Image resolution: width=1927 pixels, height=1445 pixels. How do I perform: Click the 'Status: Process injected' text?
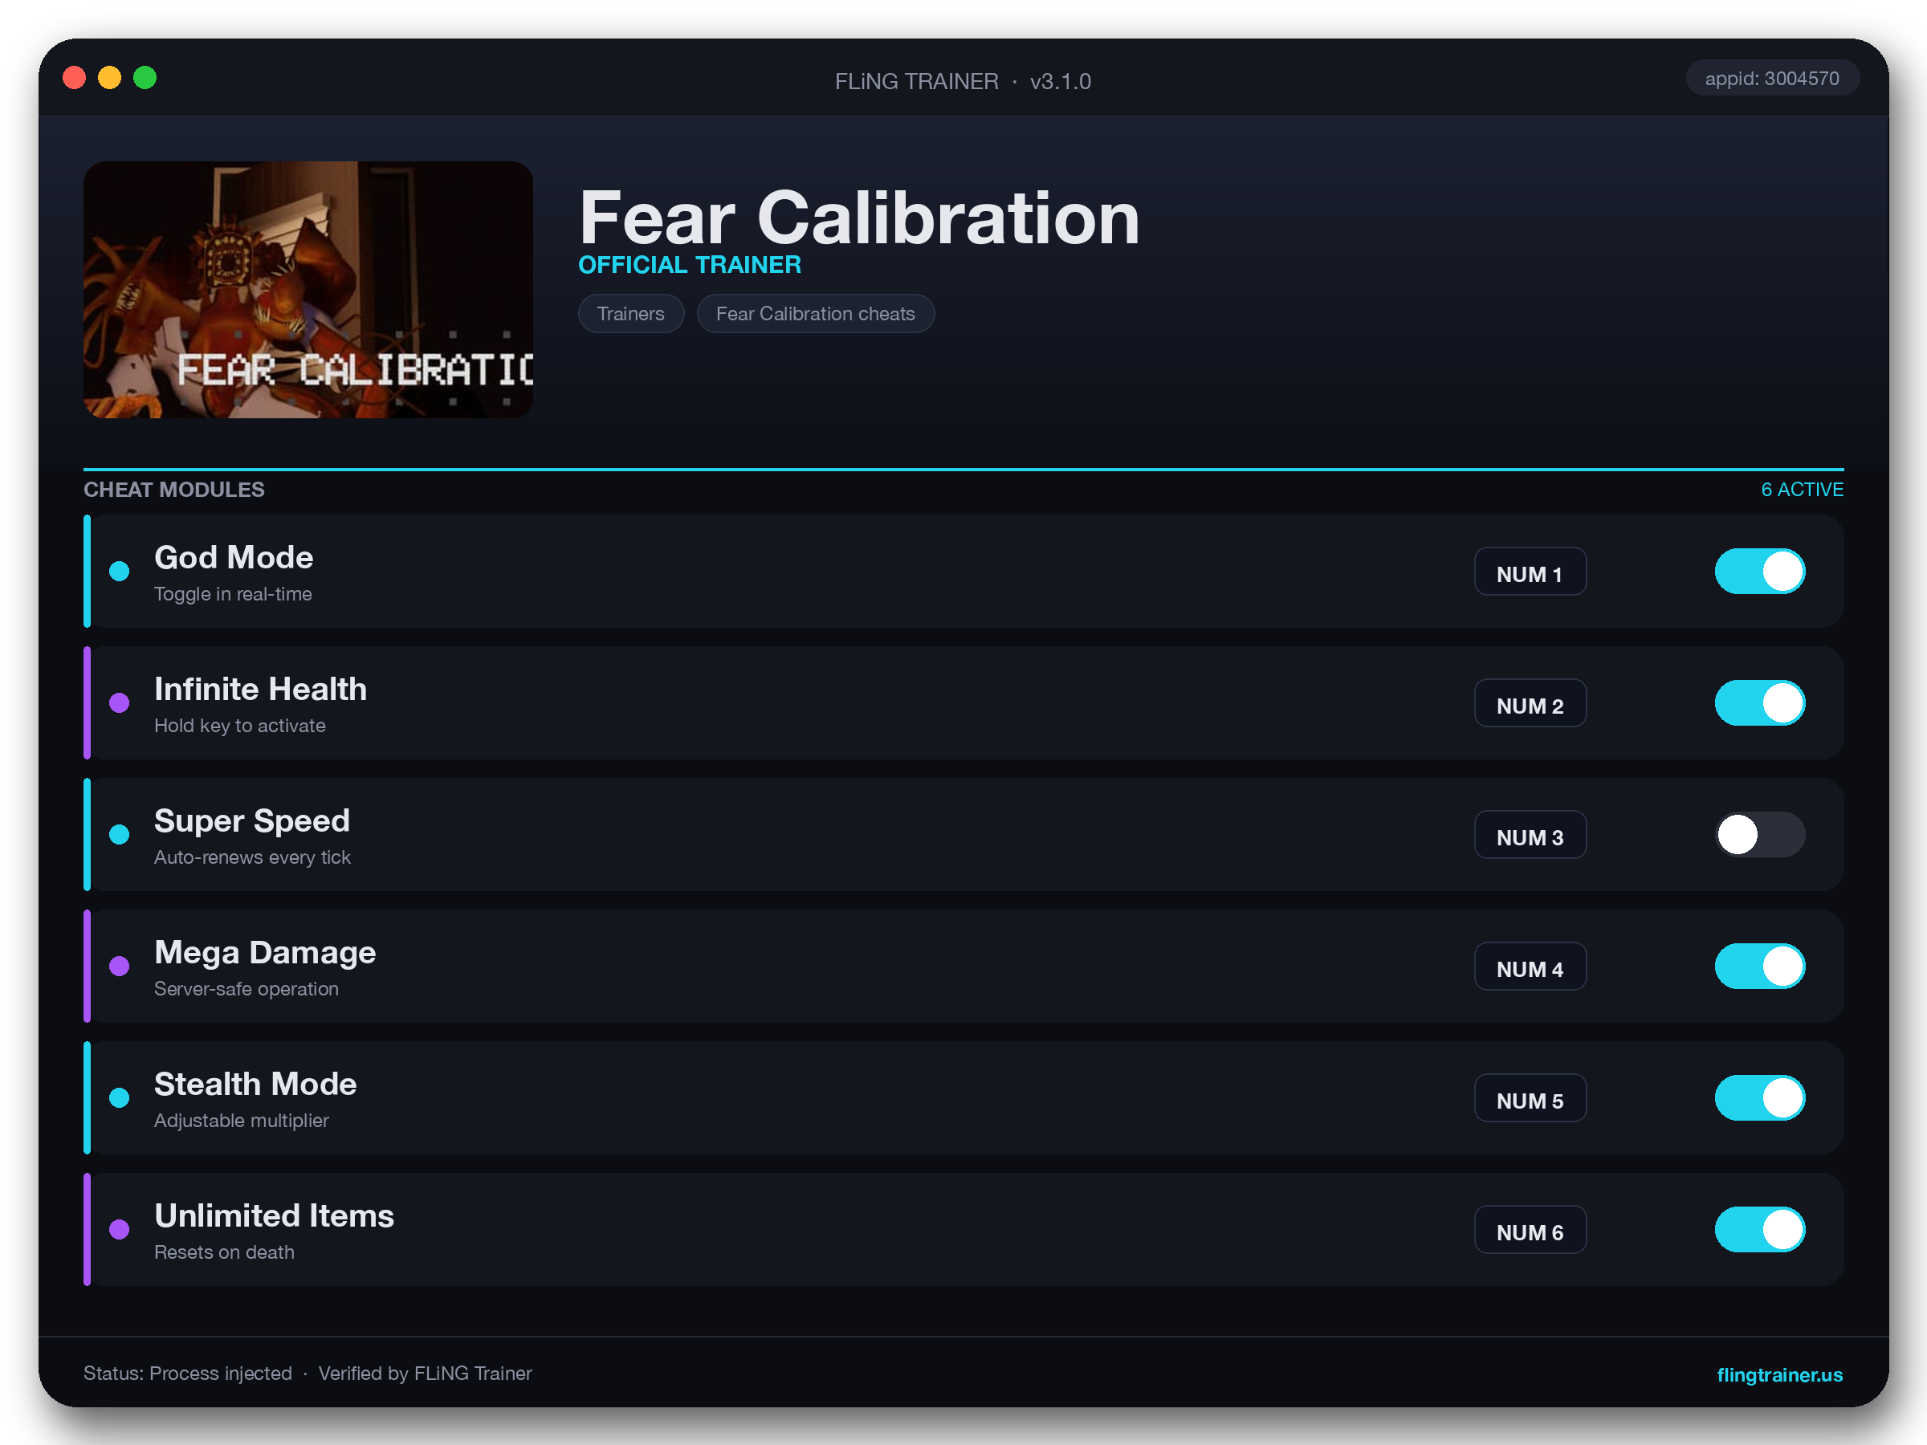pyautogui.click(x=188, y=1374)
